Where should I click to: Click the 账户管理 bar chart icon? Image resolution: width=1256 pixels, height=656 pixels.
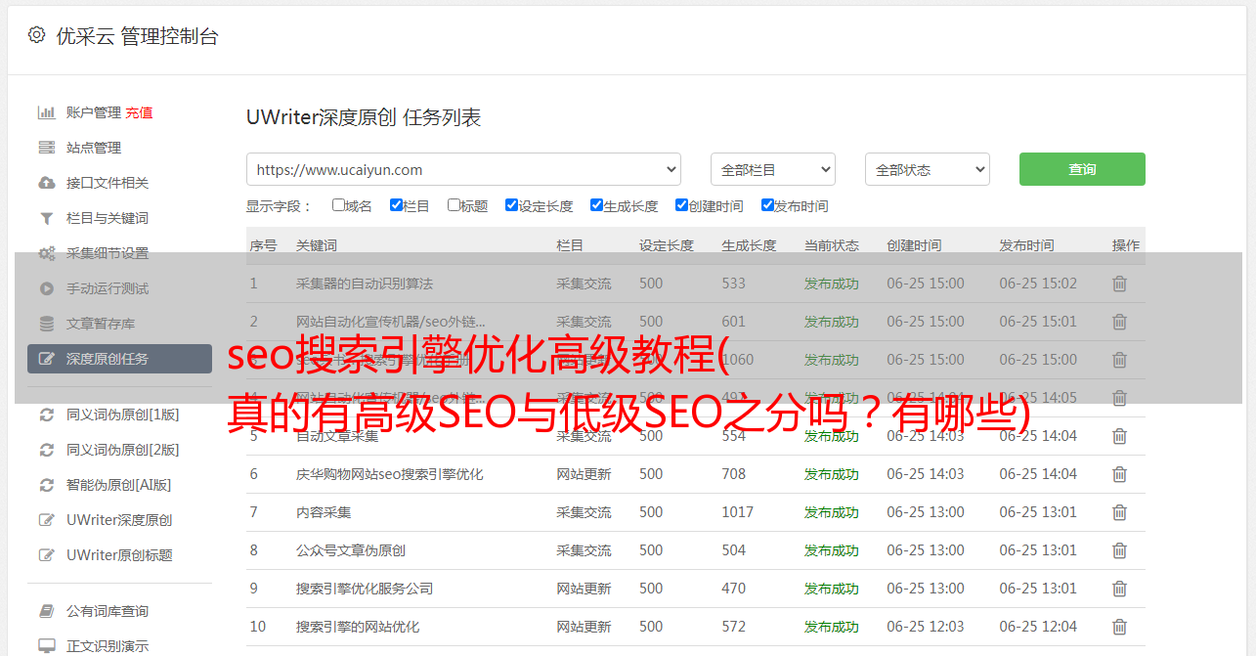point(46,112)
